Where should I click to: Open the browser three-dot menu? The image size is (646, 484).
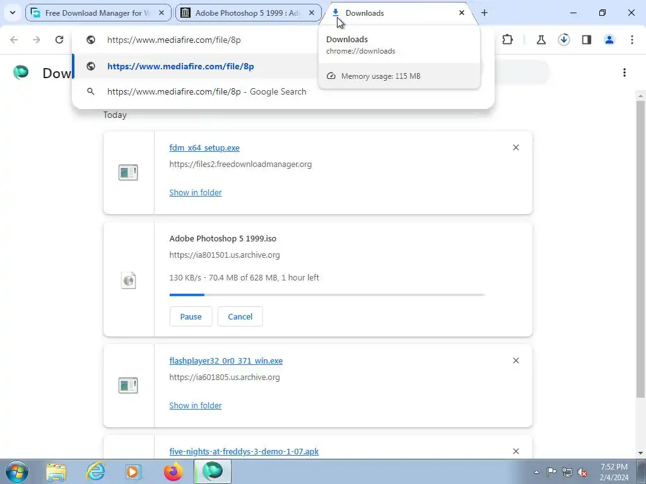coord(632,40)
